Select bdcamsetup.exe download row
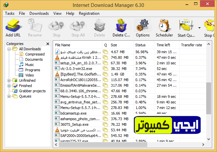Viewport: 217px width, 152px height. point(130,113)
